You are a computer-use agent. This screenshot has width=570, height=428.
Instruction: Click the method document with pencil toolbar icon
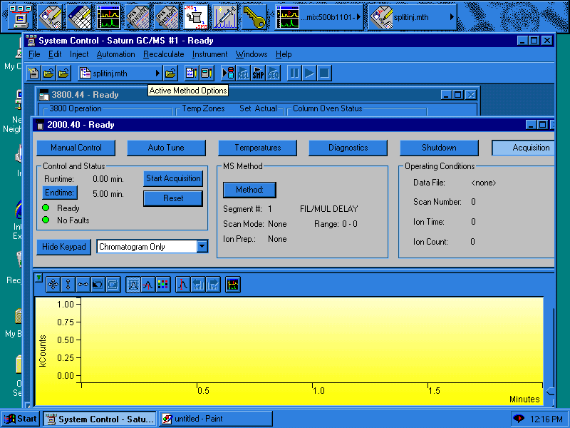pos(191,73)
